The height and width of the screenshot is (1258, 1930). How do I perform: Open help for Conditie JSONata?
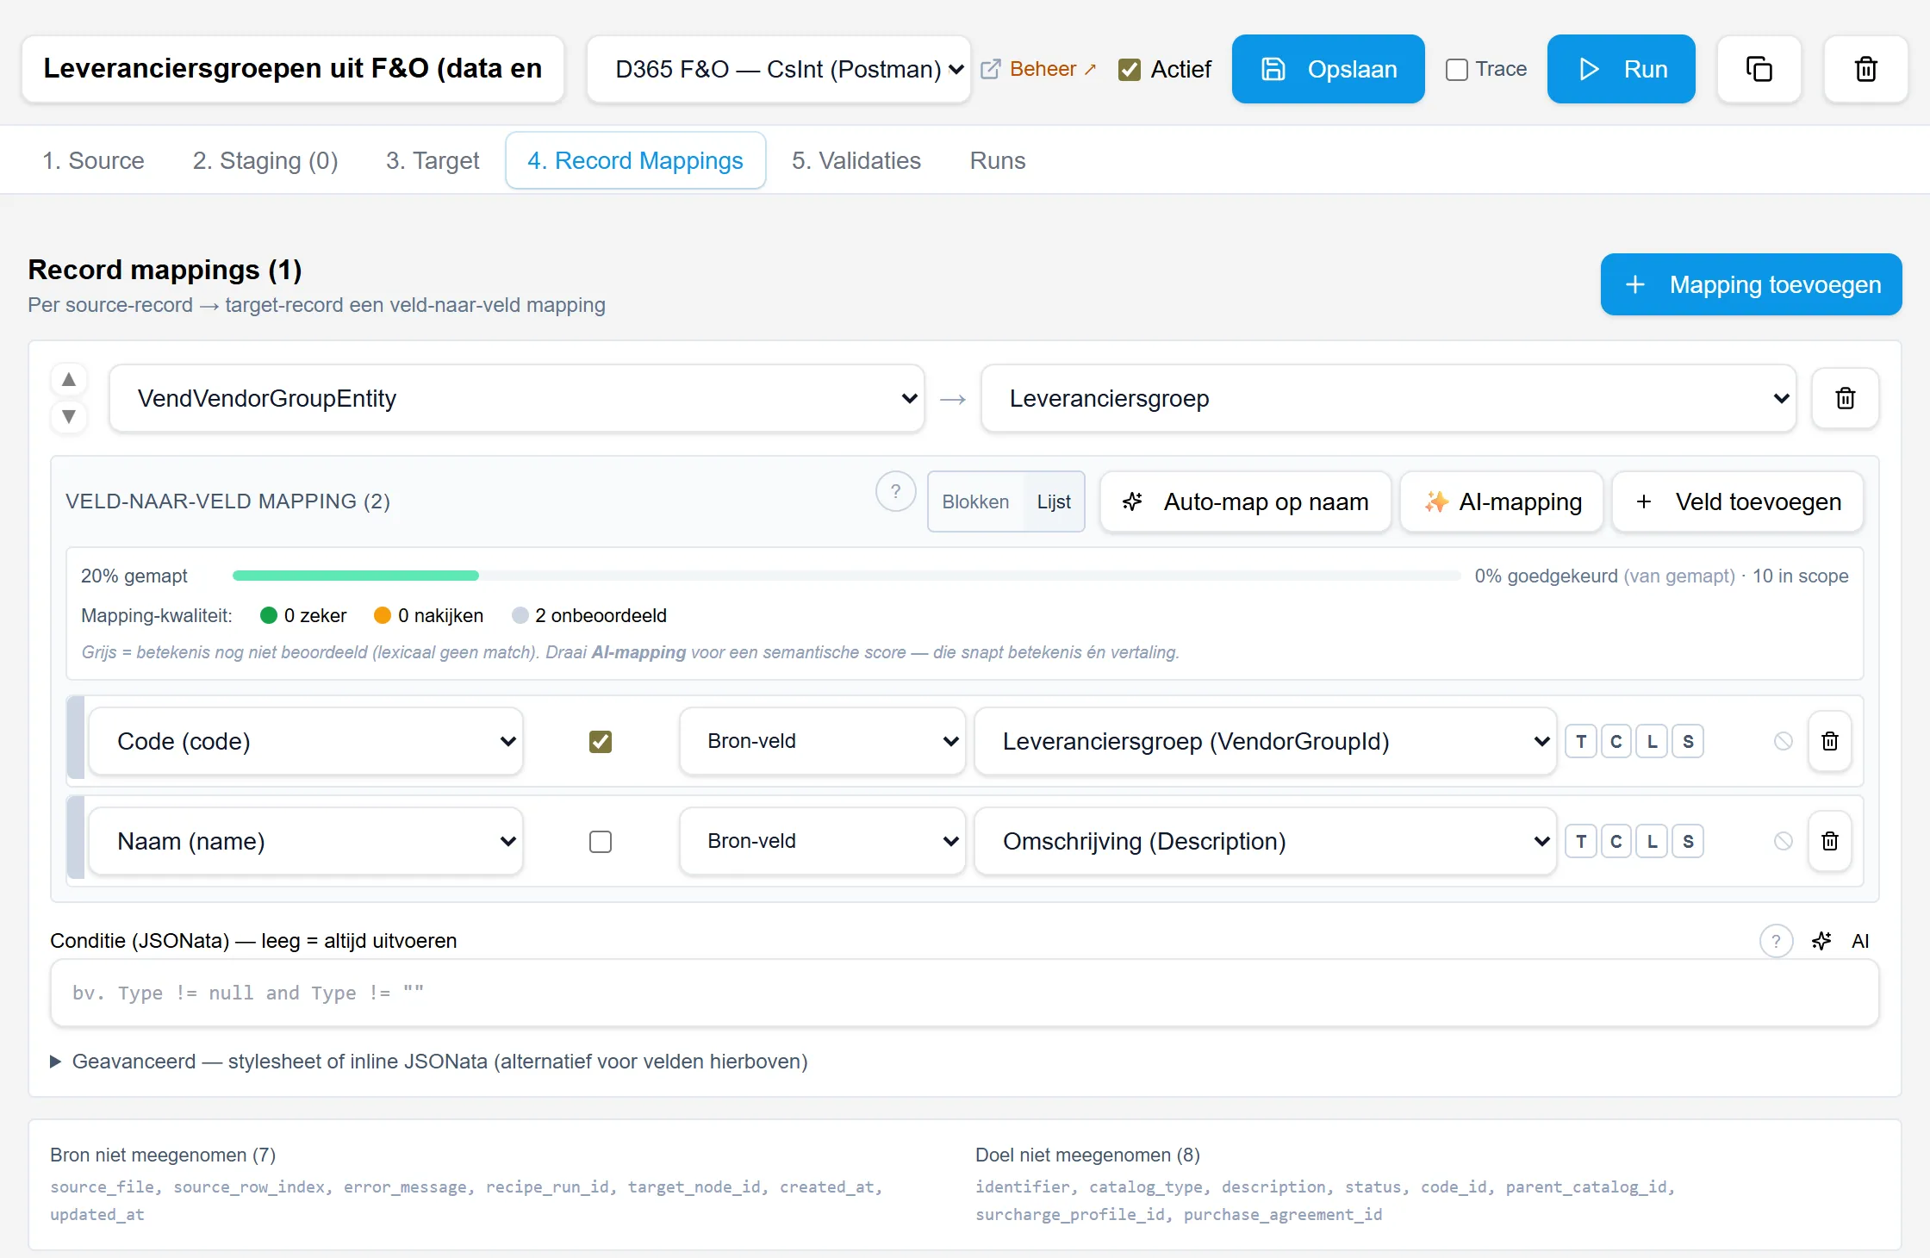click(x=1776, y=941)
